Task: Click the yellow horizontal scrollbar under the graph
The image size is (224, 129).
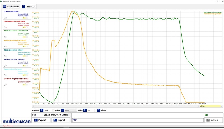Action: (210, 106)
